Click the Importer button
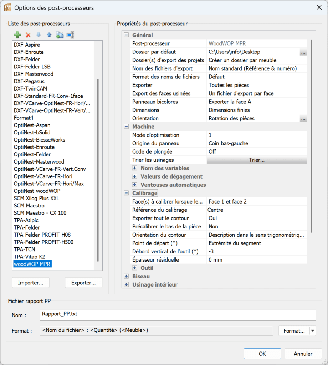This screenshot has height=365, width=328. [x=31, y=282]
